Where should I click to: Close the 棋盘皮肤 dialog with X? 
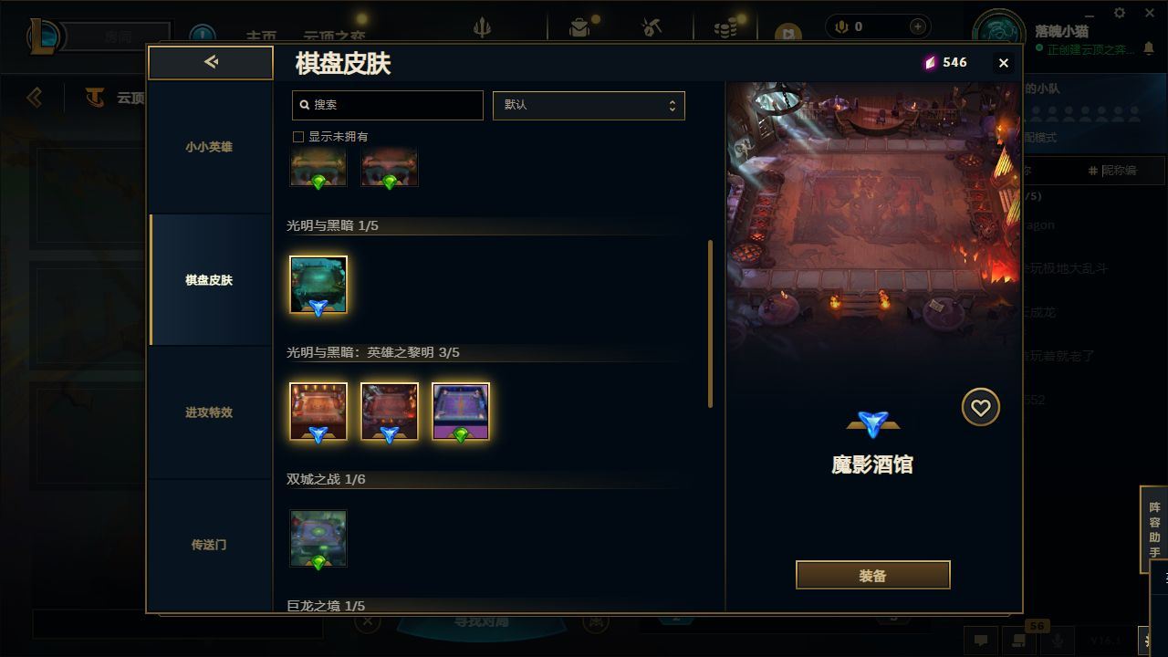(x=1003, y=63)
